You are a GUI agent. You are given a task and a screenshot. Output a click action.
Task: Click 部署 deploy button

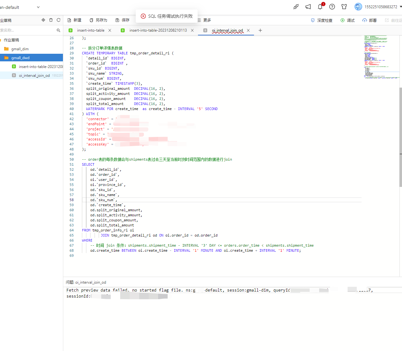pos(369,20)
